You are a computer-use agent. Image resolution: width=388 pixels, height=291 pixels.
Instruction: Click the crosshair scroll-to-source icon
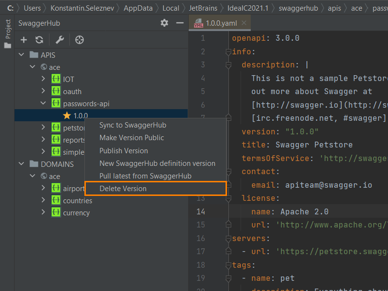pyautogui.click(x=80, y=40)
